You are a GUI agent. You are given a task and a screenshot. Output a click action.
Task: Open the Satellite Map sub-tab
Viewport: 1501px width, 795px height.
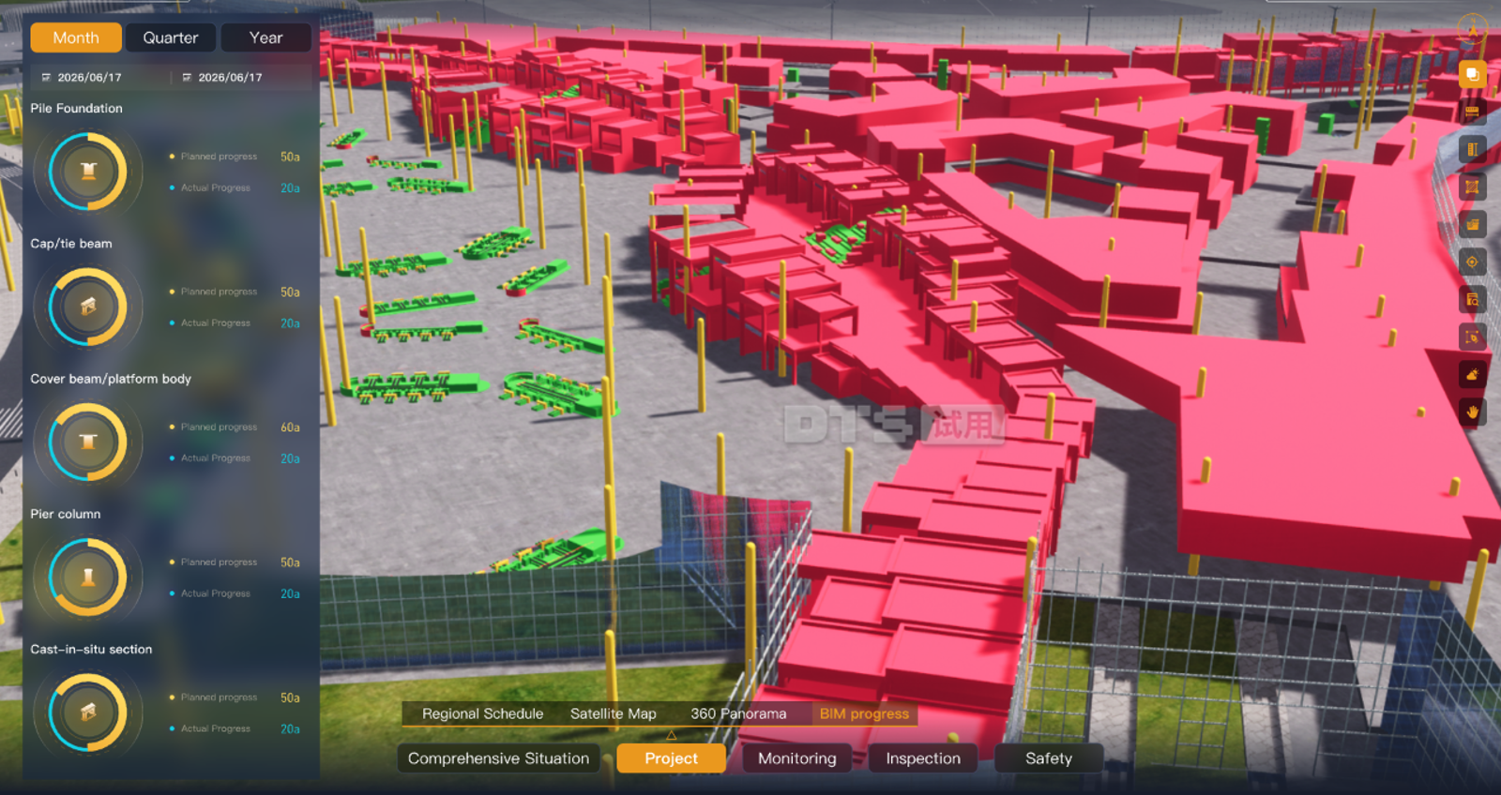click(x=613, y=713)
